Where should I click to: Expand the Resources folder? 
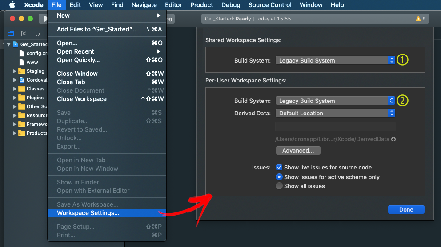15,115
